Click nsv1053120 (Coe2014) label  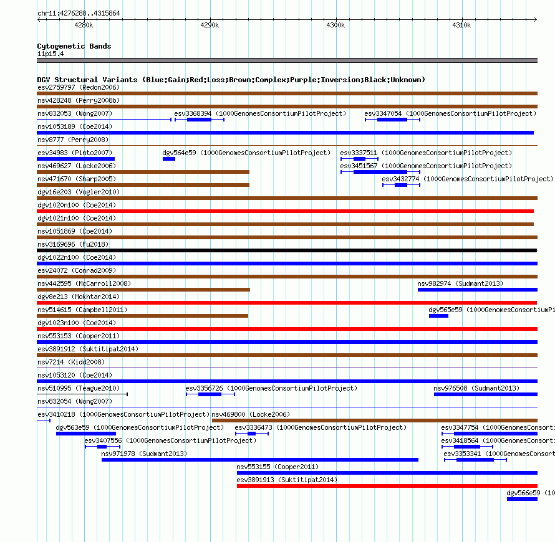point(75,375)
